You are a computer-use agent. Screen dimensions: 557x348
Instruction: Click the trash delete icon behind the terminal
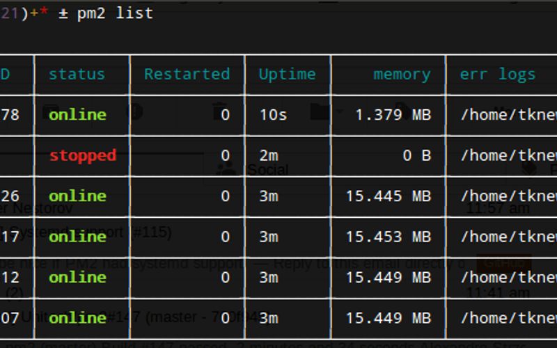tap(220, 111)
